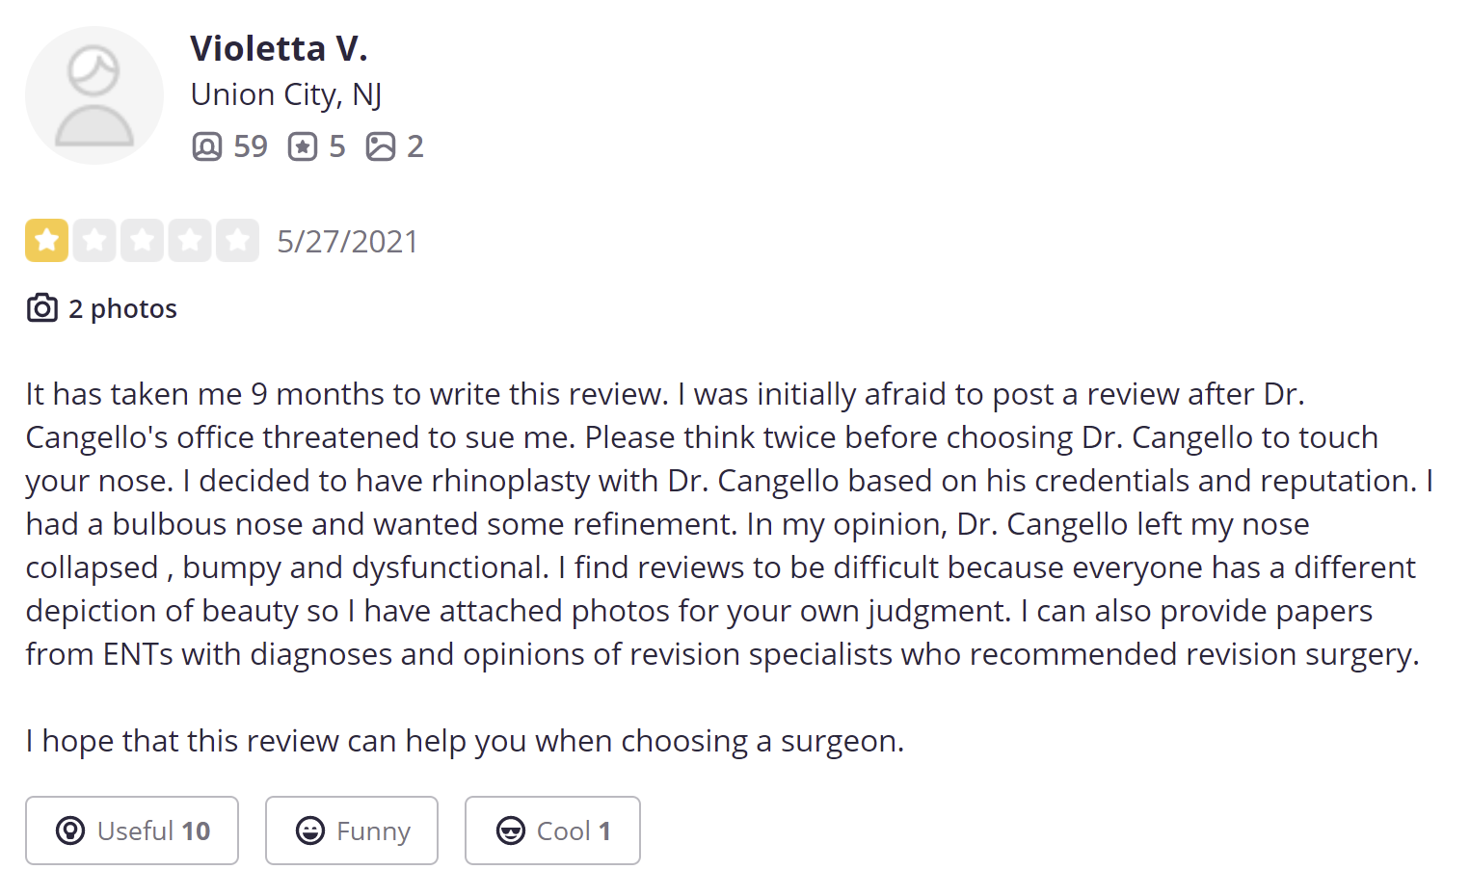Mark review as Useful
Image resolution: width=1470 pixels, height=870 pixels.
coord(132,830)
